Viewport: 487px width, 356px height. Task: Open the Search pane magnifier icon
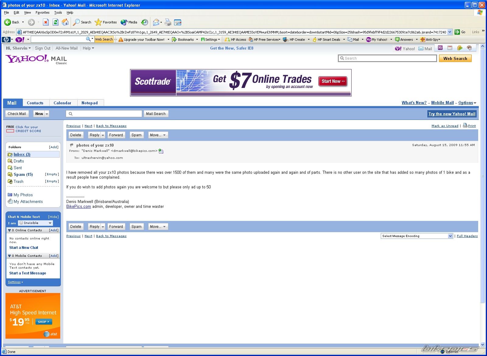76,22
